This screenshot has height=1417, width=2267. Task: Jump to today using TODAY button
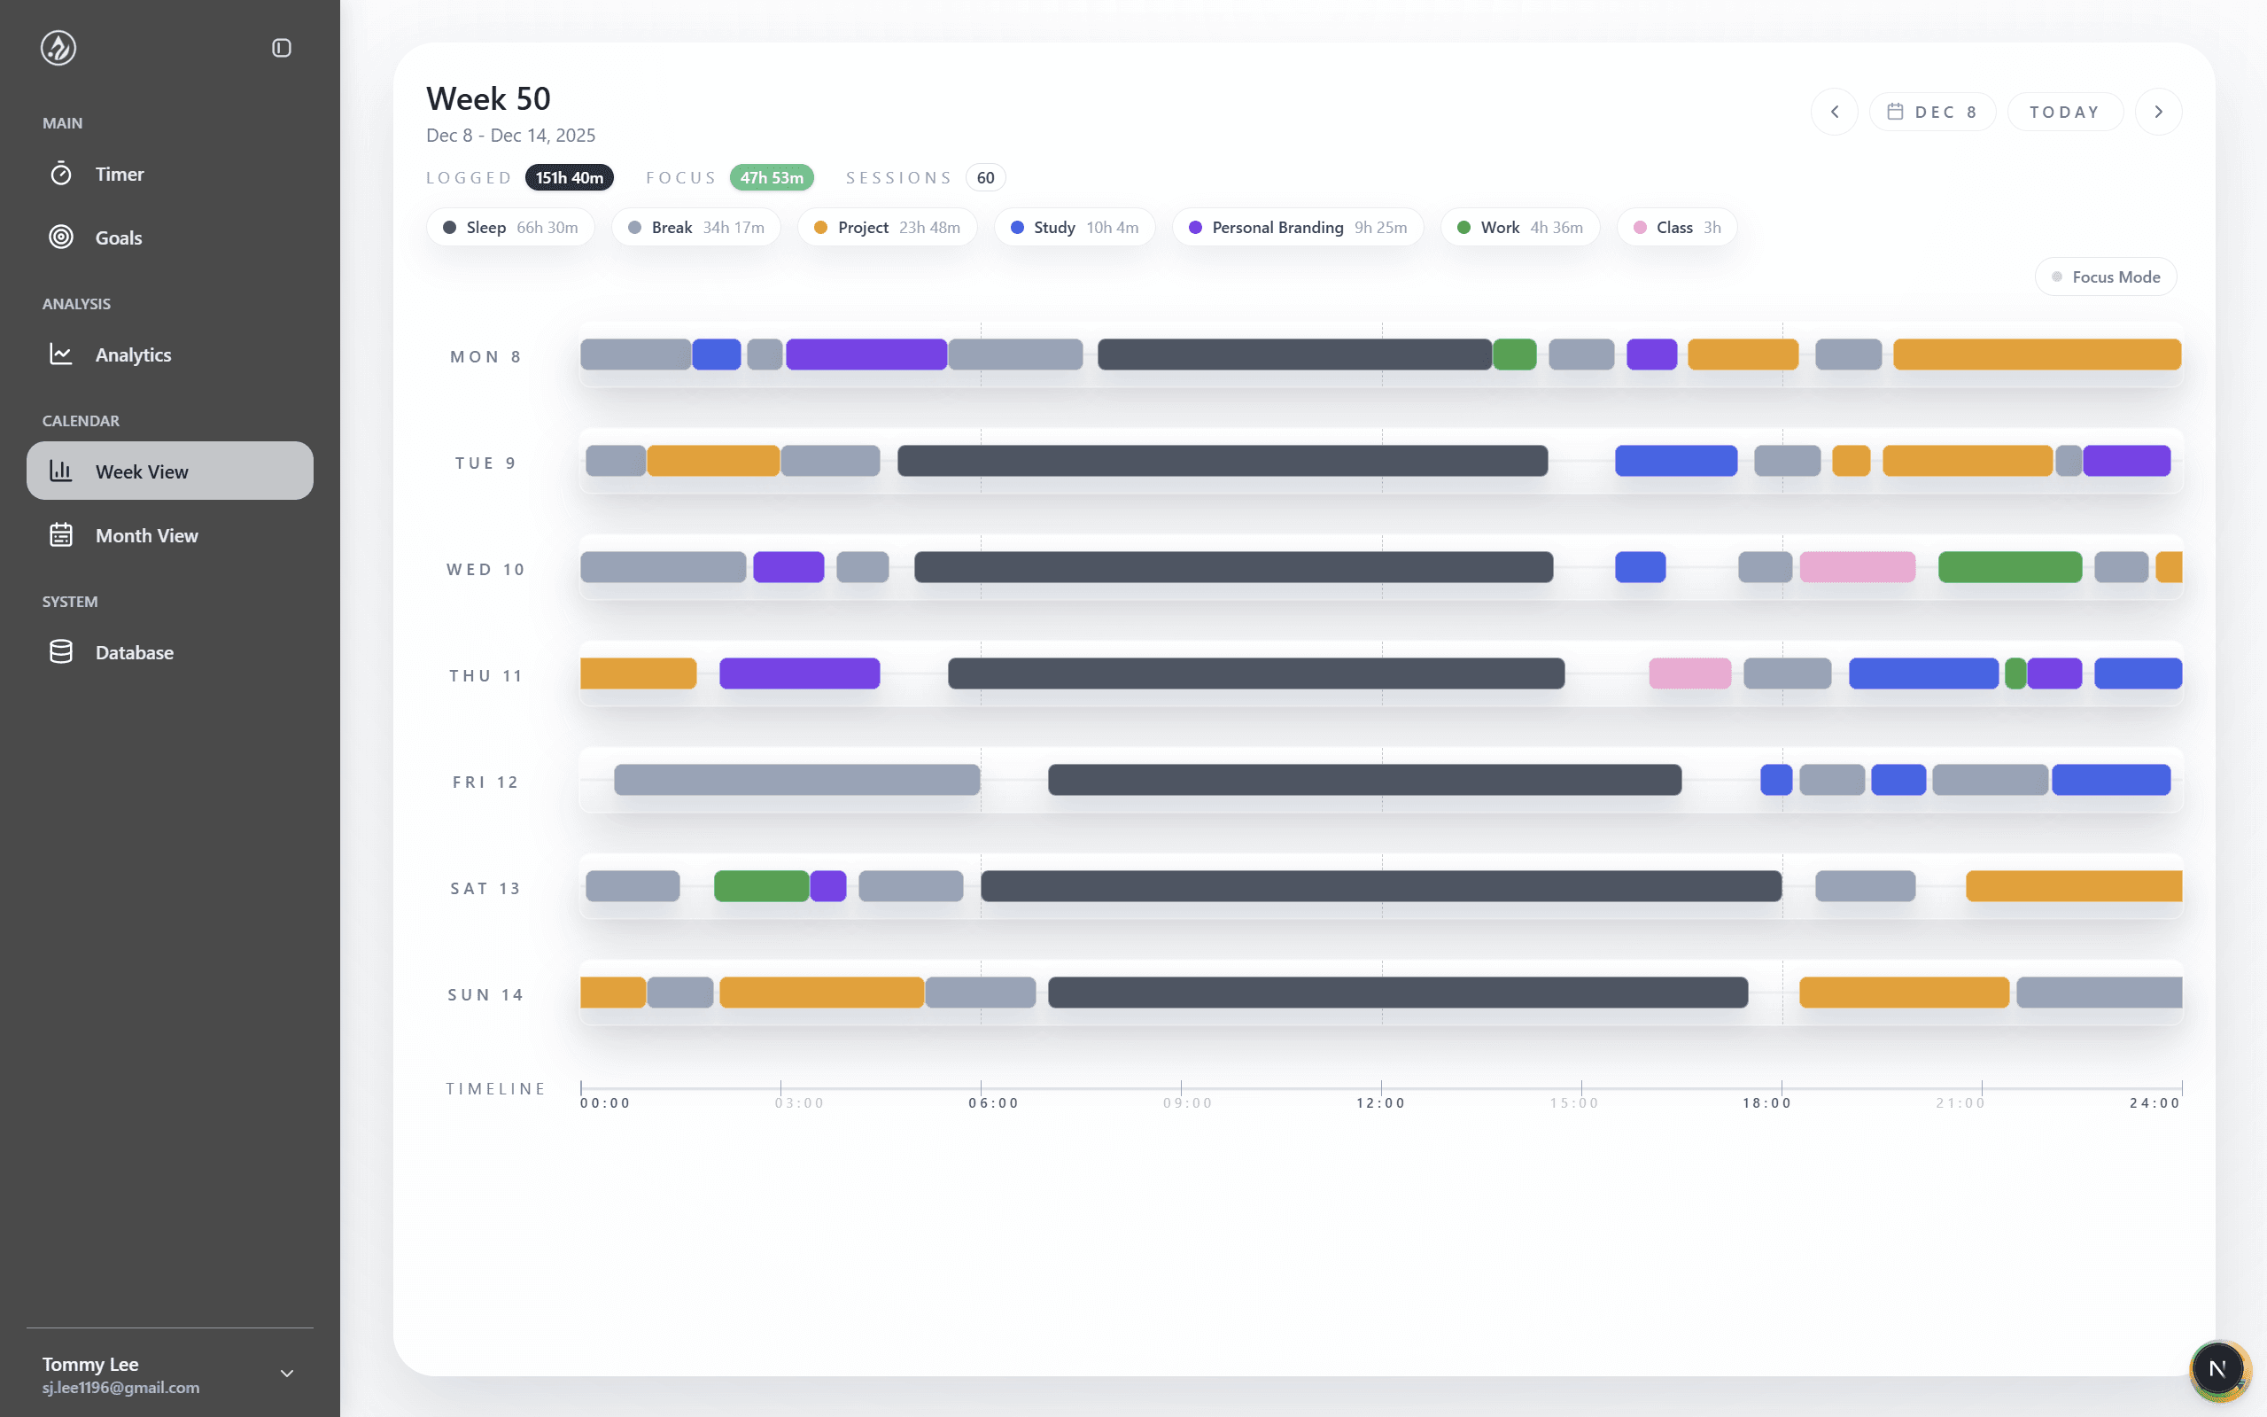(2064, 111)
